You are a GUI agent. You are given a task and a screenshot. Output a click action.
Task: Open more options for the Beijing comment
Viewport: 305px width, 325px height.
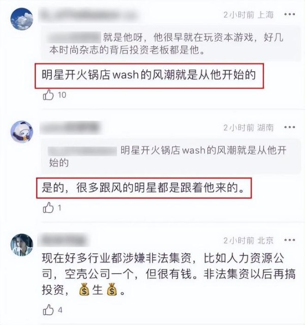coord(289,240)
